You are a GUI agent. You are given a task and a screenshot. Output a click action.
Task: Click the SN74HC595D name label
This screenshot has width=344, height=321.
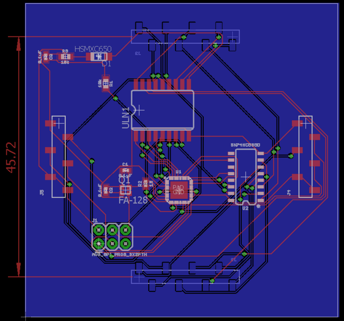245,145
